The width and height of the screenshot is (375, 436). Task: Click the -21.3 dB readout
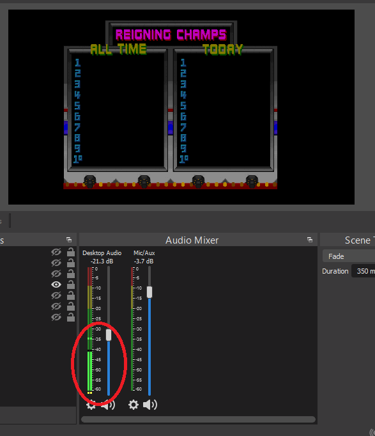(x=102, y=261)
